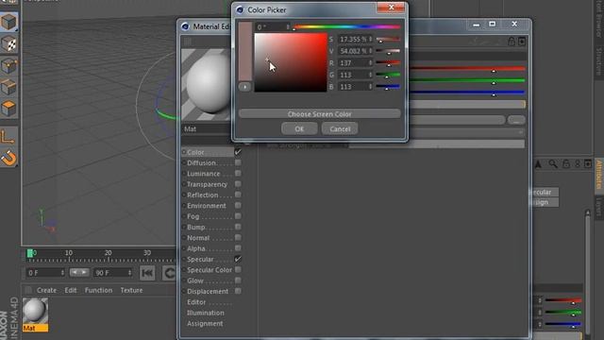The width and height of the screenshot is (604, 340).
Task: Uncheck the Color channel checkbox
Action: click(x=238, y=152)
